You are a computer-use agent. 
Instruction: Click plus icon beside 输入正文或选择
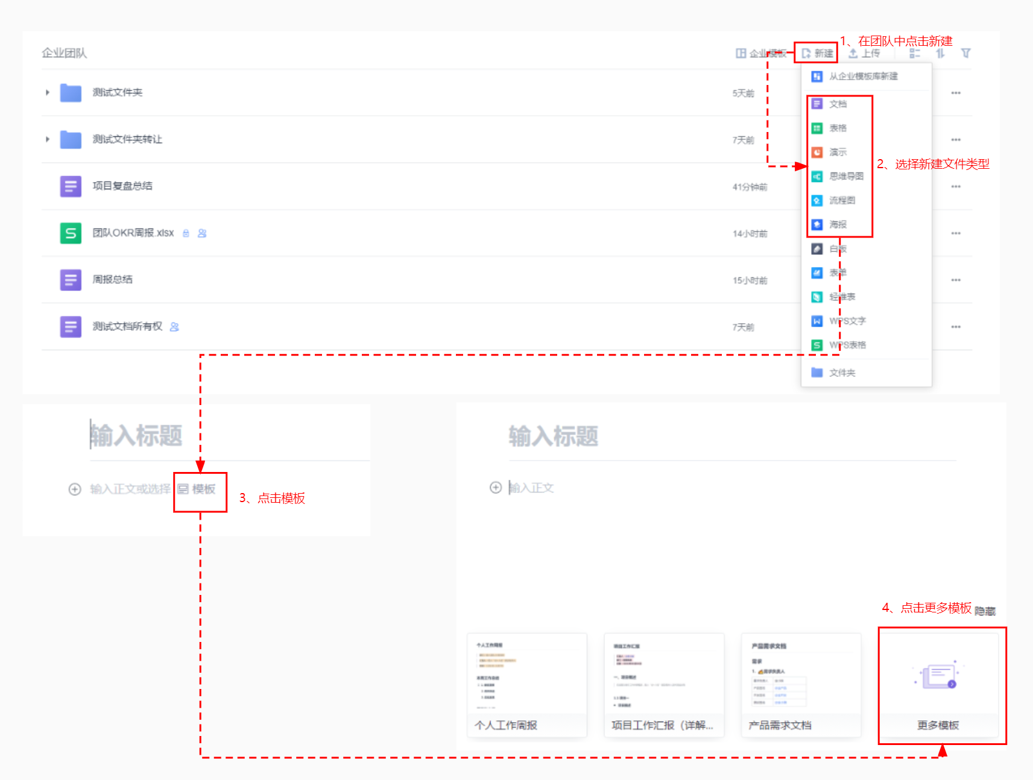pyautogui.click(x=75, y=489)
